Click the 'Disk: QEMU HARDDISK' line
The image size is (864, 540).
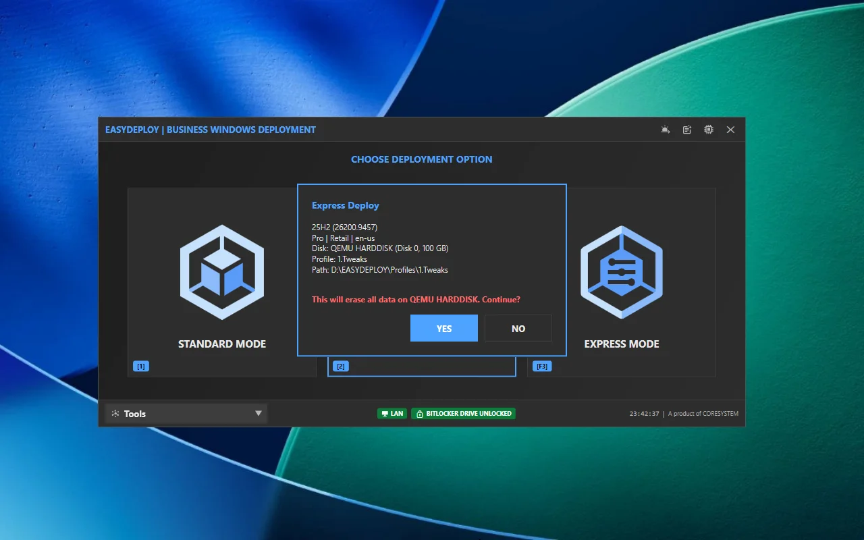[380, 248]
